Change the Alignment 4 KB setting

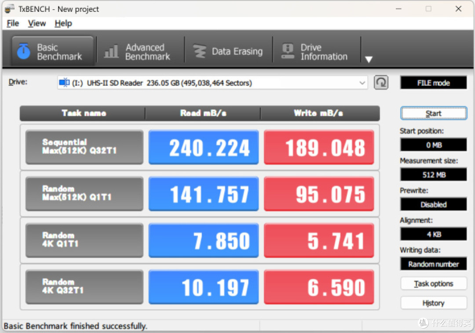click(434, 235)
